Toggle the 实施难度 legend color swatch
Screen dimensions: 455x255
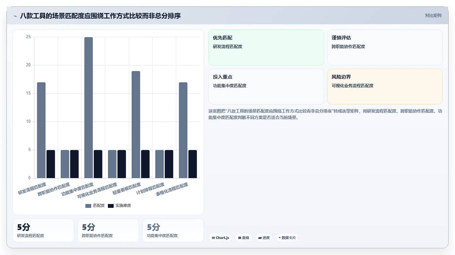111,206
